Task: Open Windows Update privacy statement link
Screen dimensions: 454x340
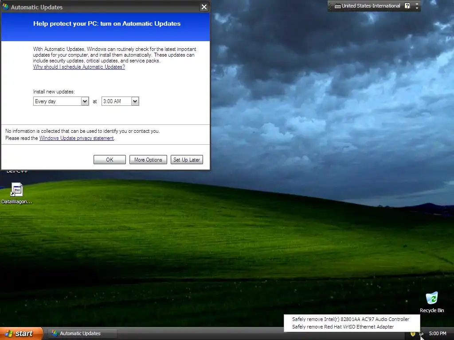Action: click(x=76, y=138)
